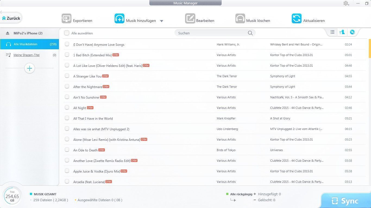Refresh the list with the Aktualisieren icon

297,19
